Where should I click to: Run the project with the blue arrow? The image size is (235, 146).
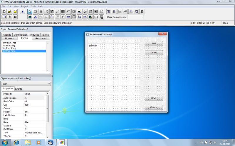23,11
